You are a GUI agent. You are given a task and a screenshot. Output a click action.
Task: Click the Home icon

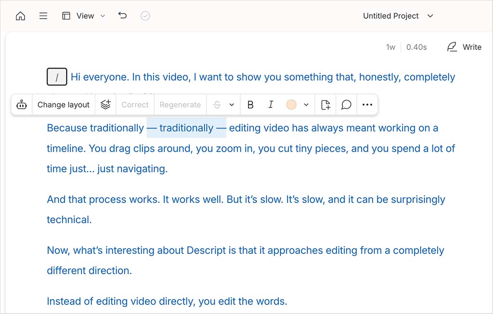tap(19, 15)
